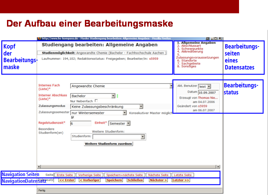Click the Thomas Nie... creator link
Screen dimensions: 268x195
[208, 98]
